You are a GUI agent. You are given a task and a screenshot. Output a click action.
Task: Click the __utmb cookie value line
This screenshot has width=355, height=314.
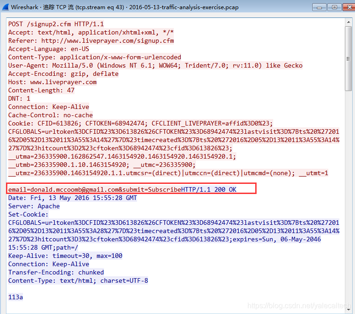tap(102, 165)
